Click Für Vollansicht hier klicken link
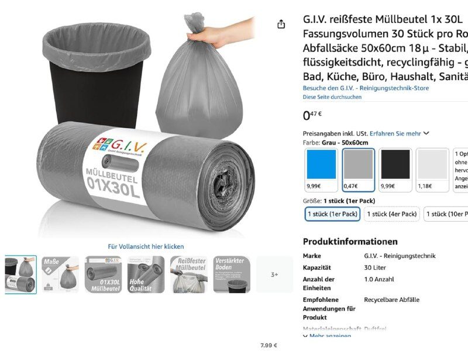Image resolution: width=468 pixels, height=351 pixels. [x=146, y=246]
